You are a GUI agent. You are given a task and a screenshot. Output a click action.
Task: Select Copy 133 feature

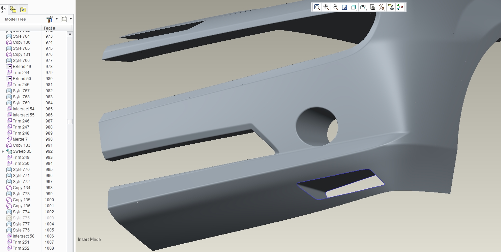[21, 145]
